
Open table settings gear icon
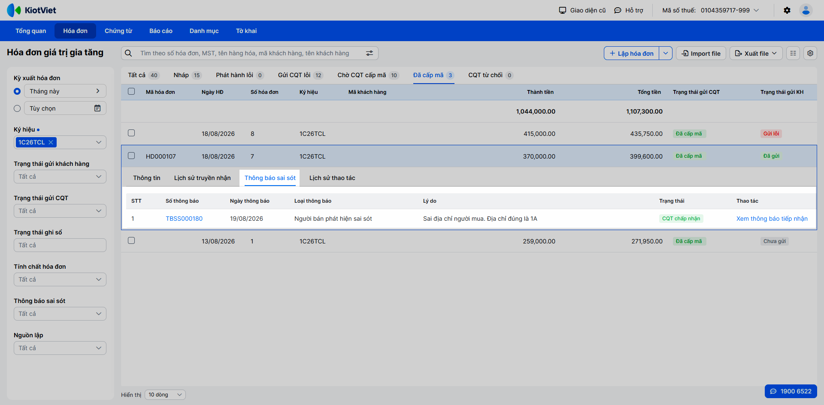[810, 53]
